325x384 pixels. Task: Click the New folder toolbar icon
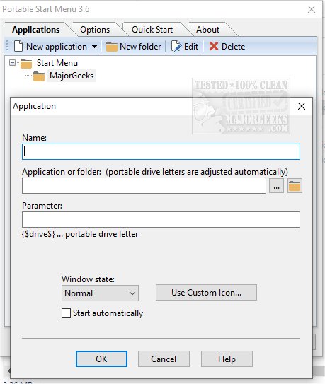[112, 47]
